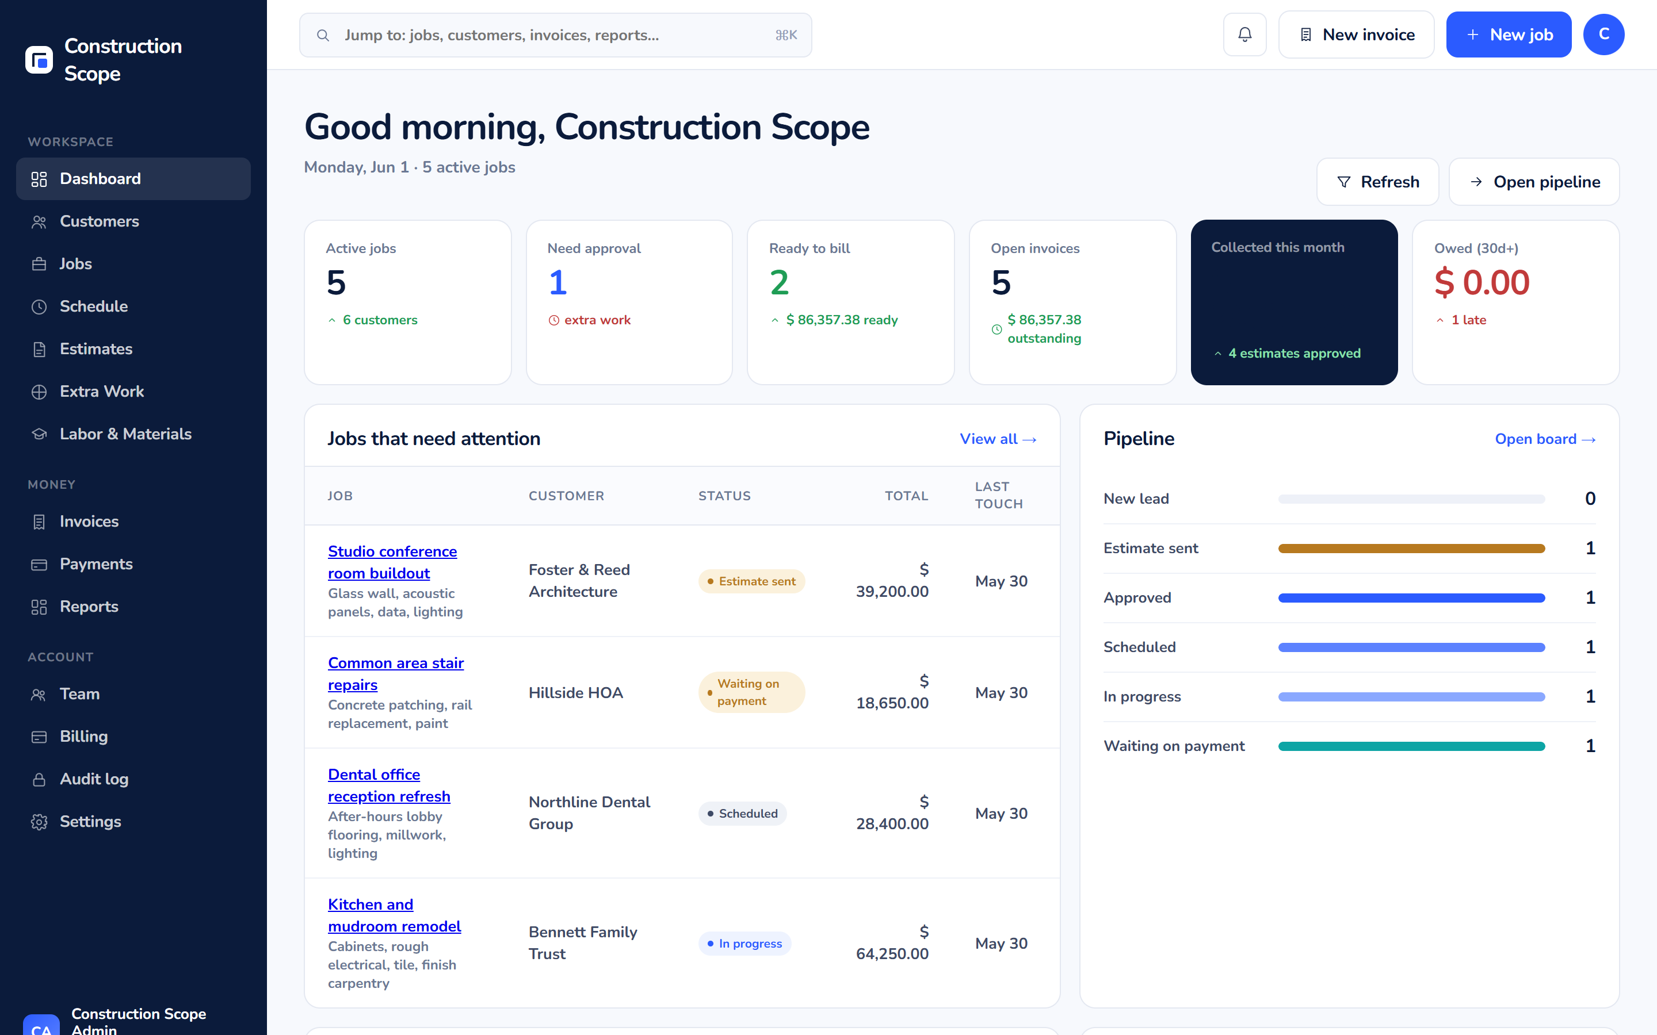Click the Ready to bill card

tap(851, 302)
